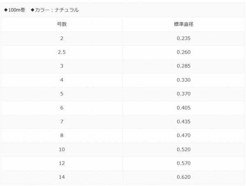Select the 0.235 diameter cell

pyautogui.click(x=184, y=38)
